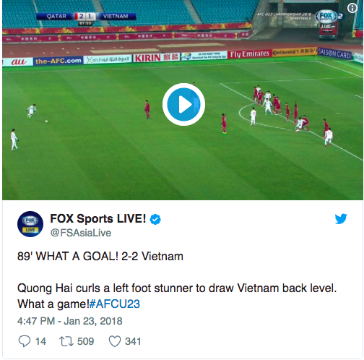Open the FOX Sports LIVE! display name

pos(98,218)
